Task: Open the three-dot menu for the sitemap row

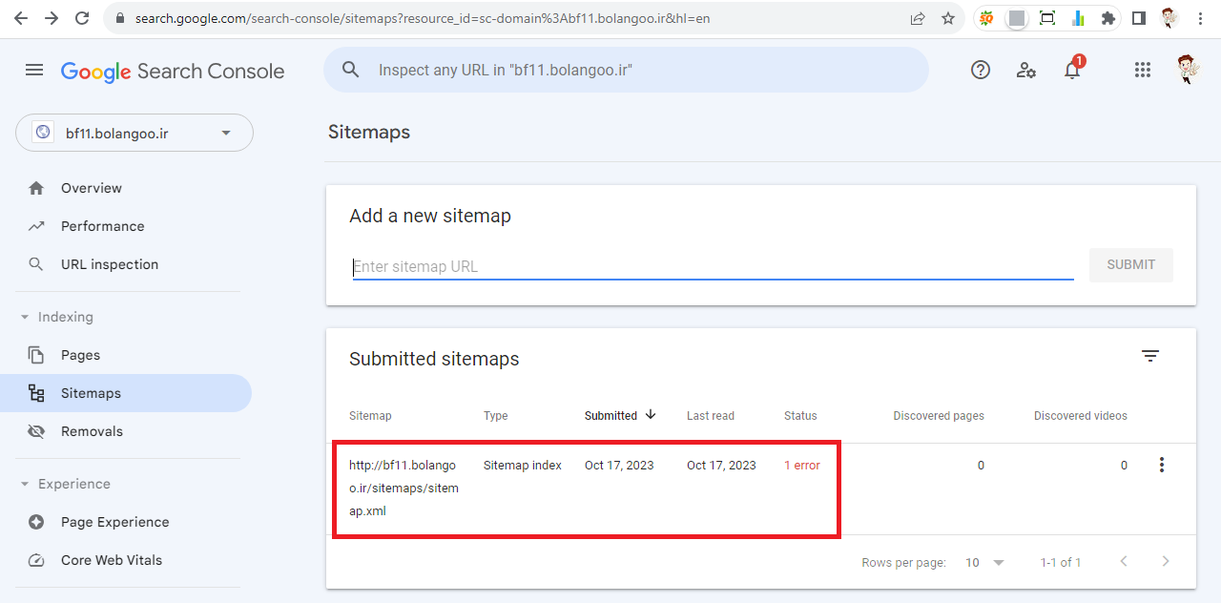Action: click(x=1161, y=465)
